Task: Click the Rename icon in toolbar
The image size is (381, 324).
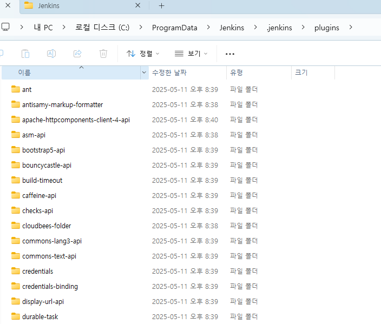Action: click(x=51, y=54)
